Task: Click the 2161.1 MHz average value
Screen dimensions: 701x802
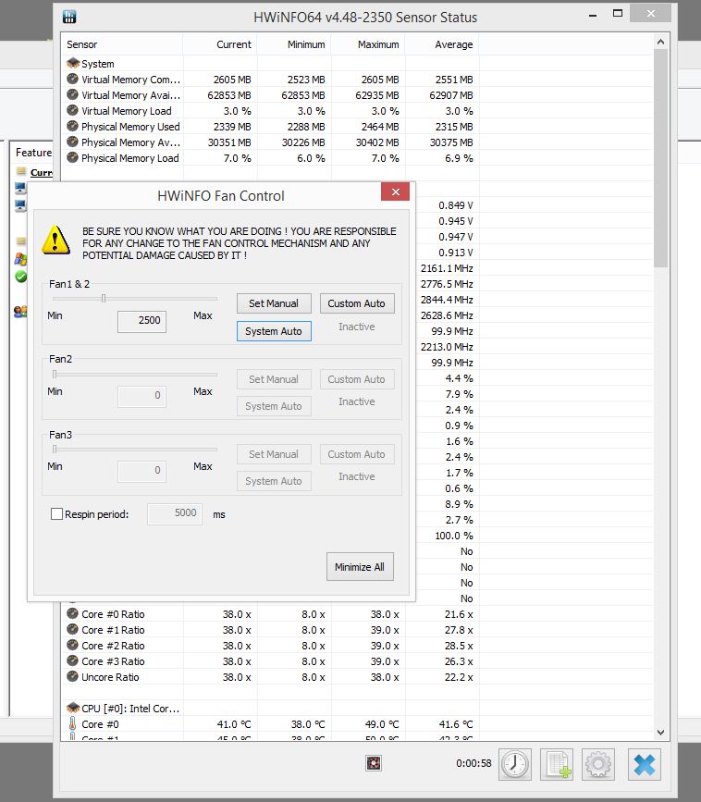Action: pyautogui.click(x=447, y=268)
